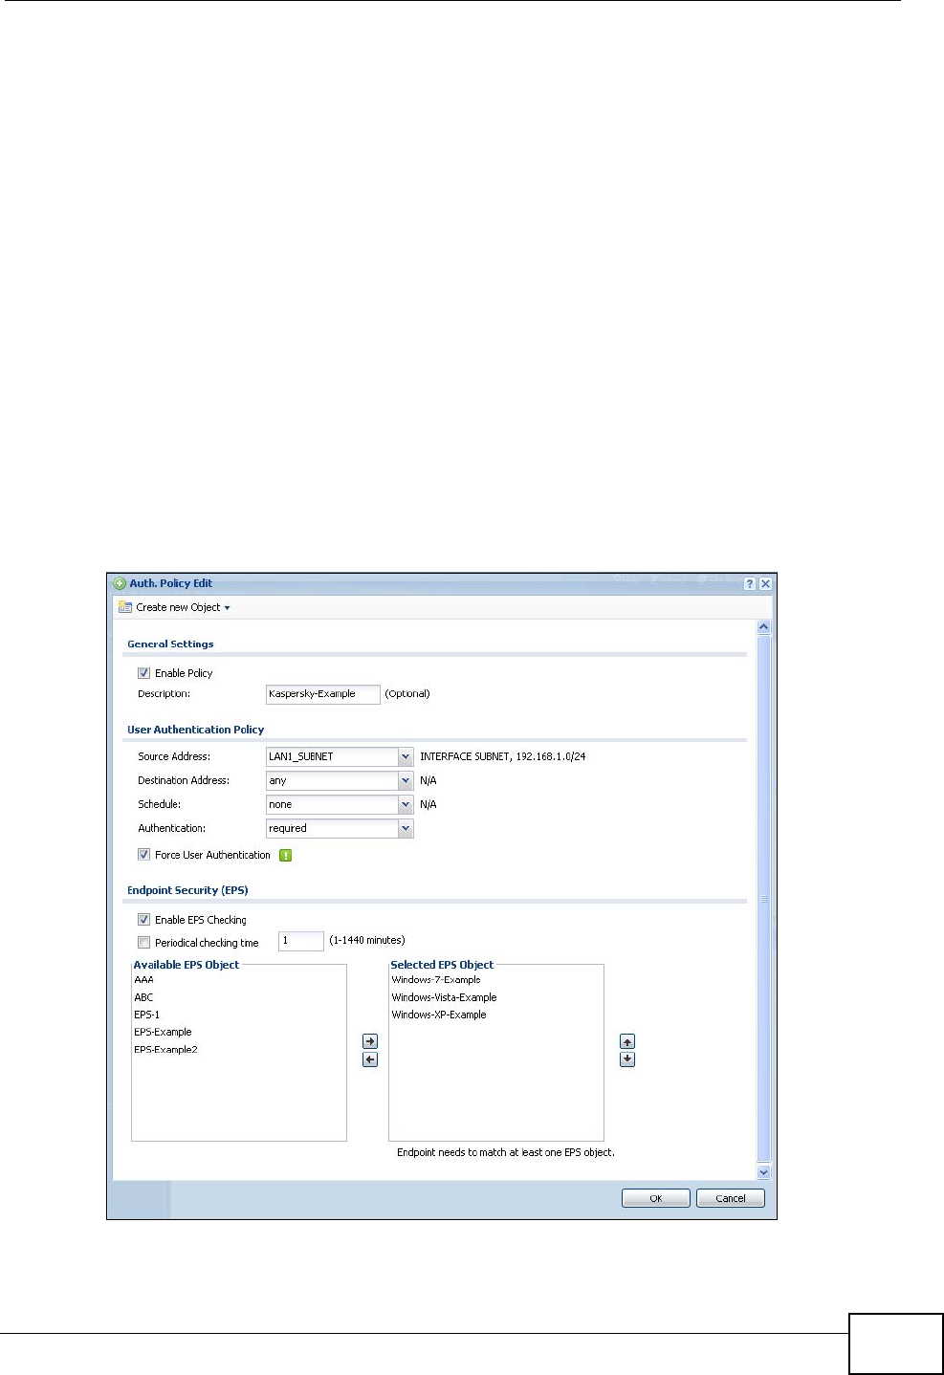Click the green Auth. Policy Edit title icon
This screenshot has height=1375, width=944.
pyautogui.click(x=120, y=583)
